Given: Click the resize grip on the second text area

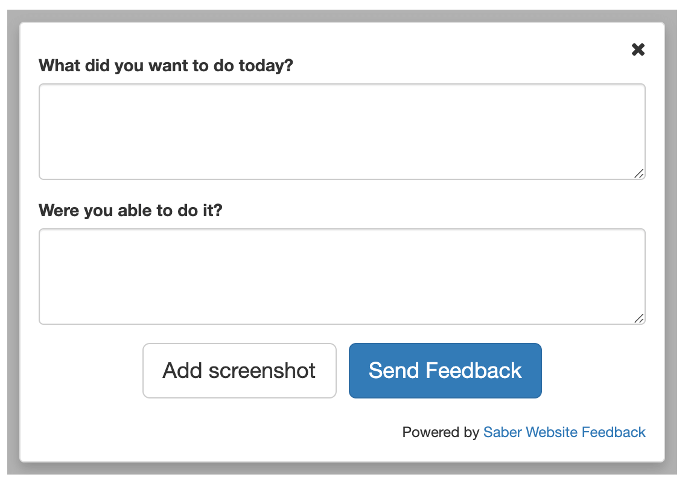Looking at the screenshot, I should [639, 319].
